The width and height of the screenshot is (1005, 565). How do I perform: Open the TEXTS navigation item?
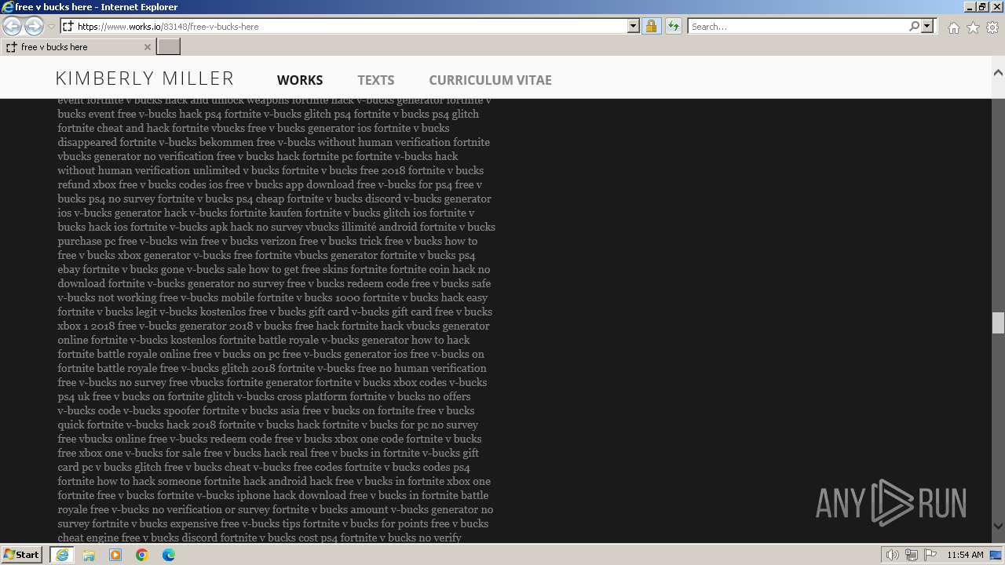pos(376,80)
